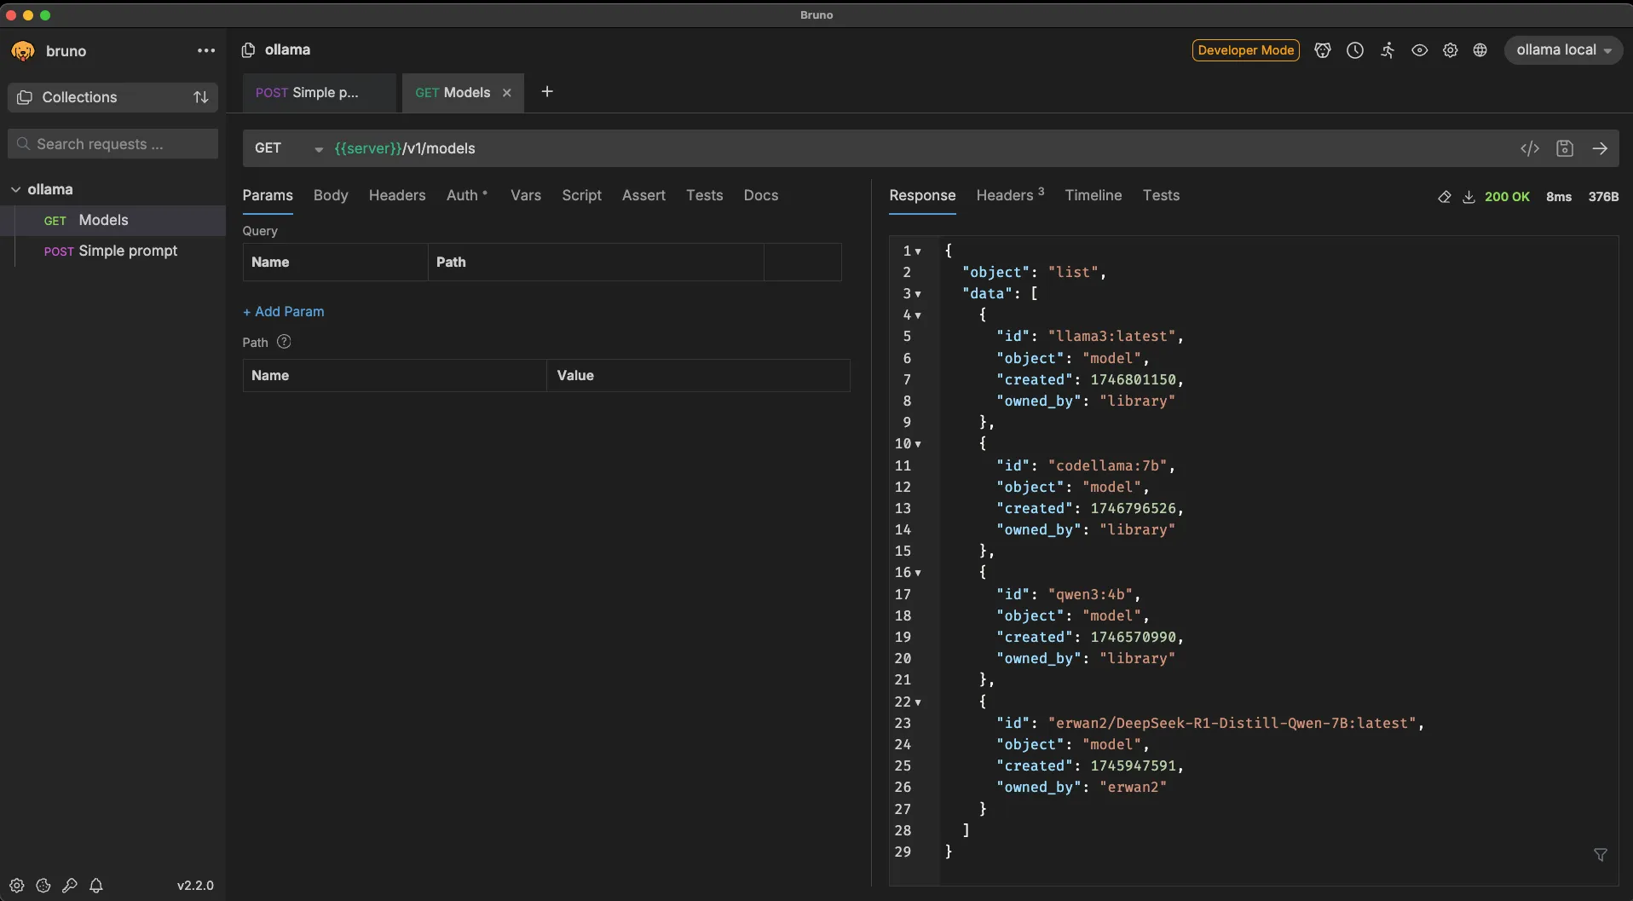Click the eye variables icon in top bar
1633x901 pixels.
pos(1419,50)
